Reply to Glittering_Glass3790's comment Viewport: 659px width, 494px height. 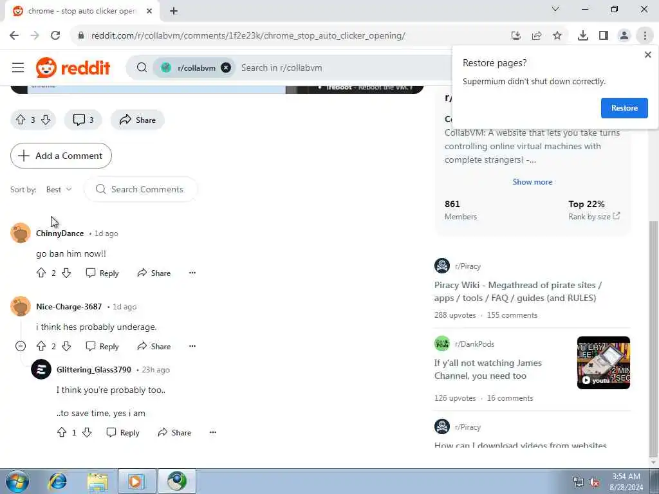click(x=123, y=432)
